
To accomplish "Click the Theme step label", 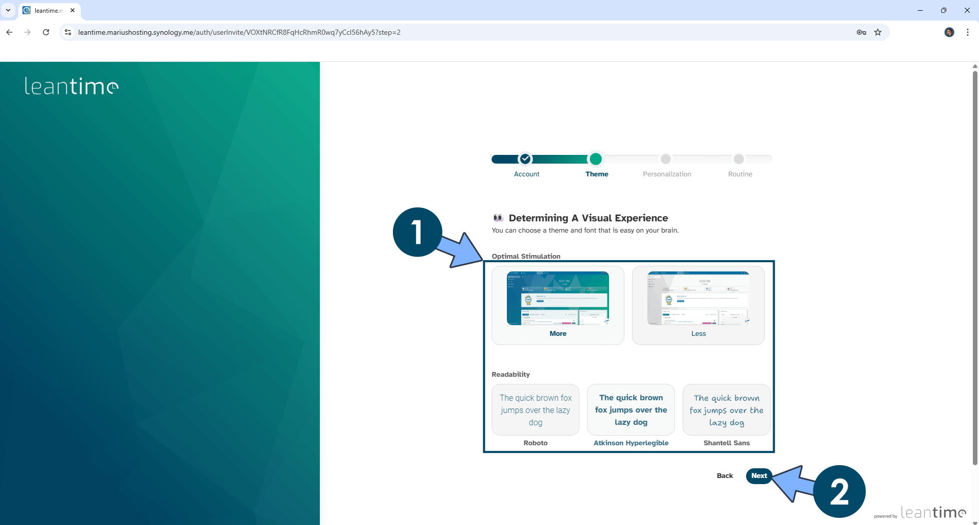I will click(597, 174).
